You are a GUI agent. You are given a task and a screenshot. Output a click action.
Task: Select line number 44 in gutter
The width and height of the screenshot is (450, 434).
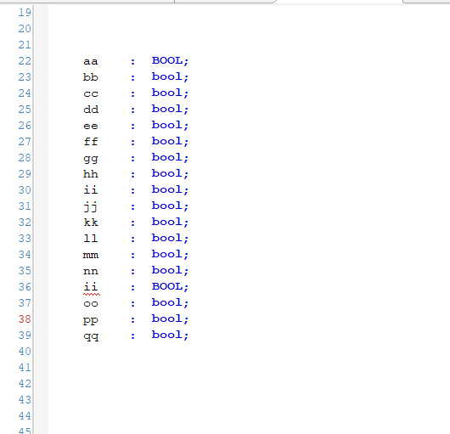click(25, 415)
